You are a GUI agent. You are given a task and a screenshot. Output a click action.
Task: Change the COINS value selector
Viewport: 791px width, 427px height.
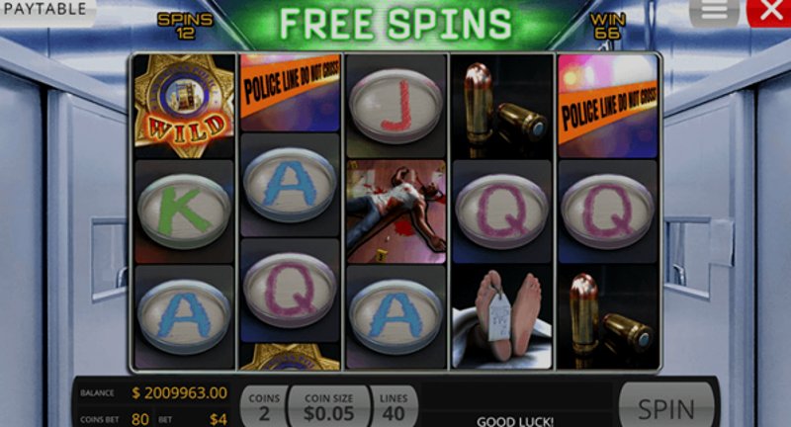point(264,407)
